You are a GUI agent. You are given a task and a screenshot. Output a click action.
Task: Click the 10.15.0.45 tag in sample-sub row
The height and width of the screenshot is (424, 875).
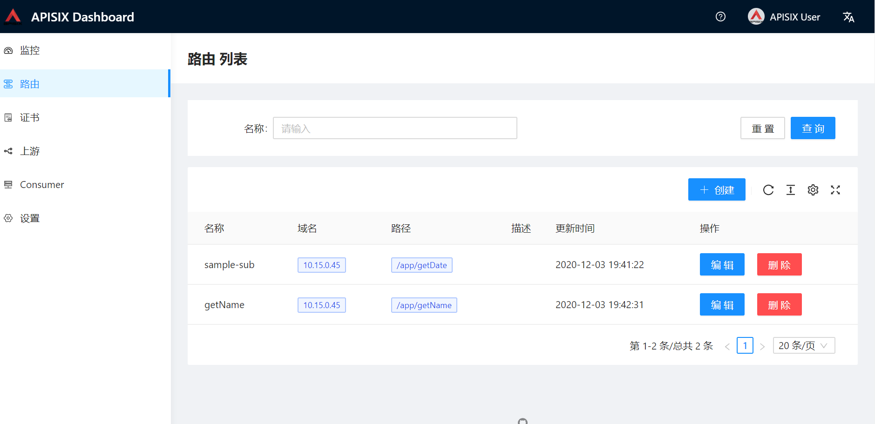(x=322, y=265)
